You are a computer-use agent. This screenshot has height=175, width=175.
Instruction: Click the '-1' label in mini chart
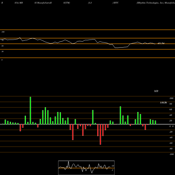tap(112, 170)
